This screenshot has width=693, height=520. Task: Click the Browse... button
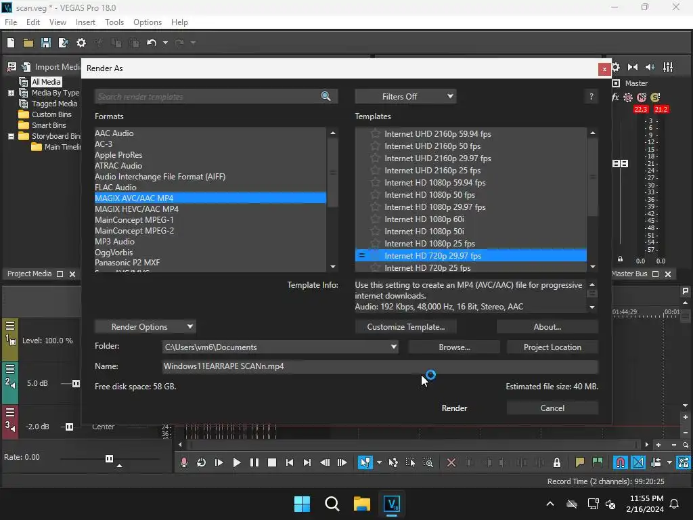(x=454, y=347)
